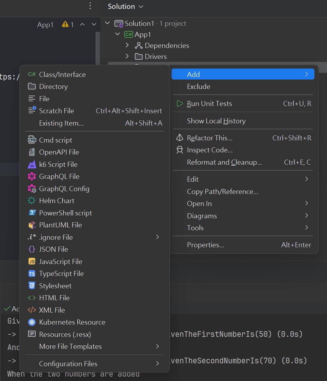Expand the Drivers folder node
Screen dimensions: 327x381
click(127, 56)
